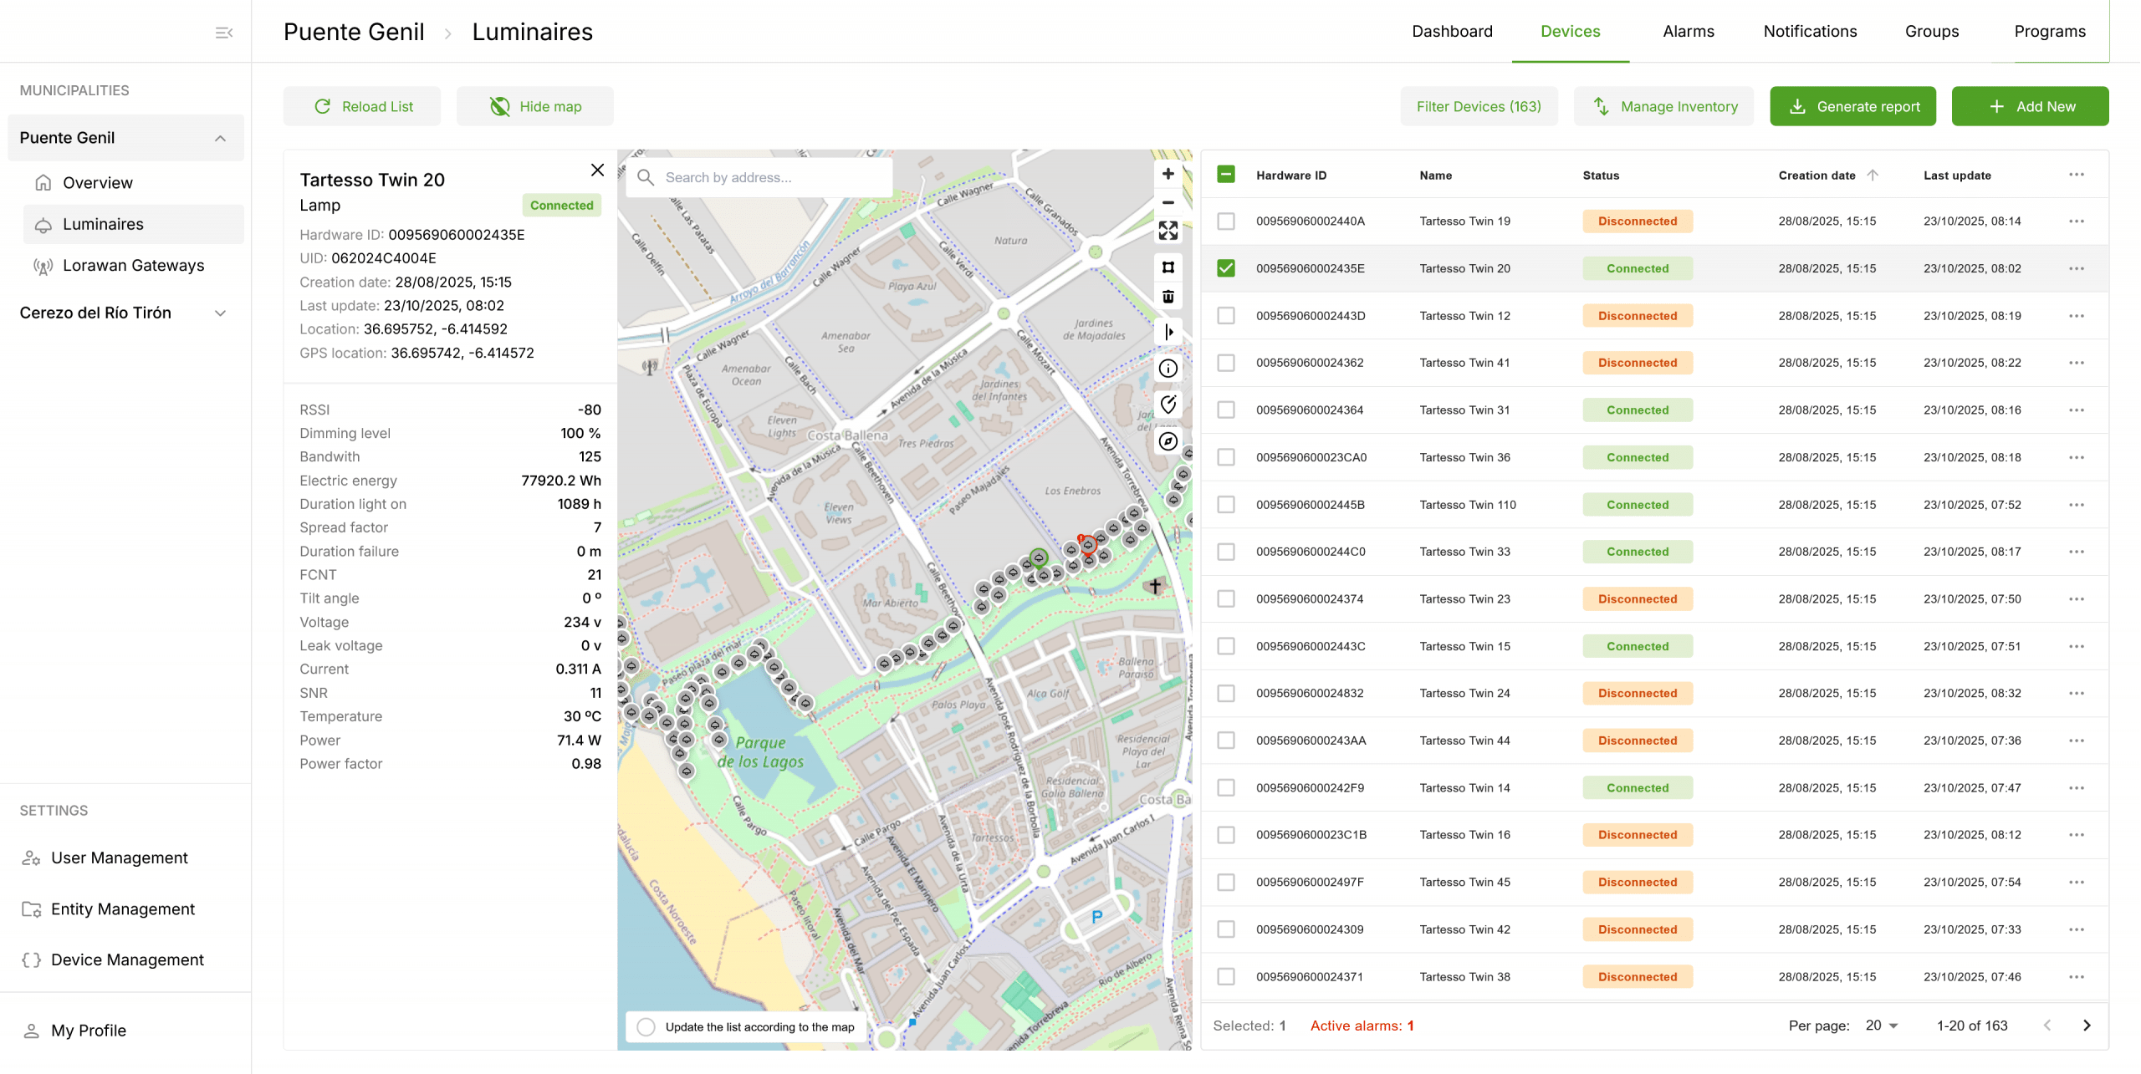Click the map zoom in plus icon
2141x1074 pixels.
1168,174
